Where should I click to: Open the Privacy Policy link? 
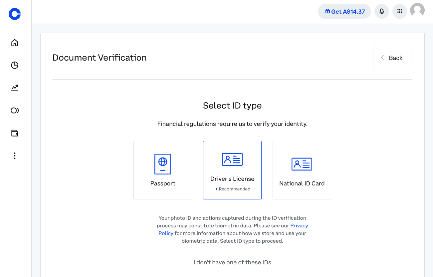(299, 225)
